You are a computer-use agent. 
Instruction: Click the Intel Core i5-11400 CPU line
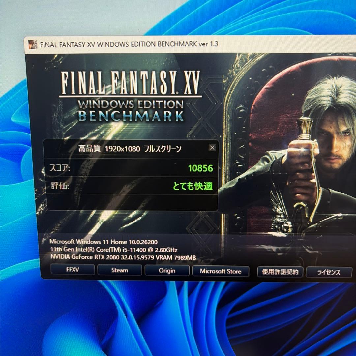point(114,250)
